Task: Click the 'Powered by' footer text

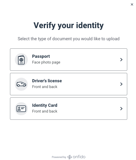Action: 59,157
